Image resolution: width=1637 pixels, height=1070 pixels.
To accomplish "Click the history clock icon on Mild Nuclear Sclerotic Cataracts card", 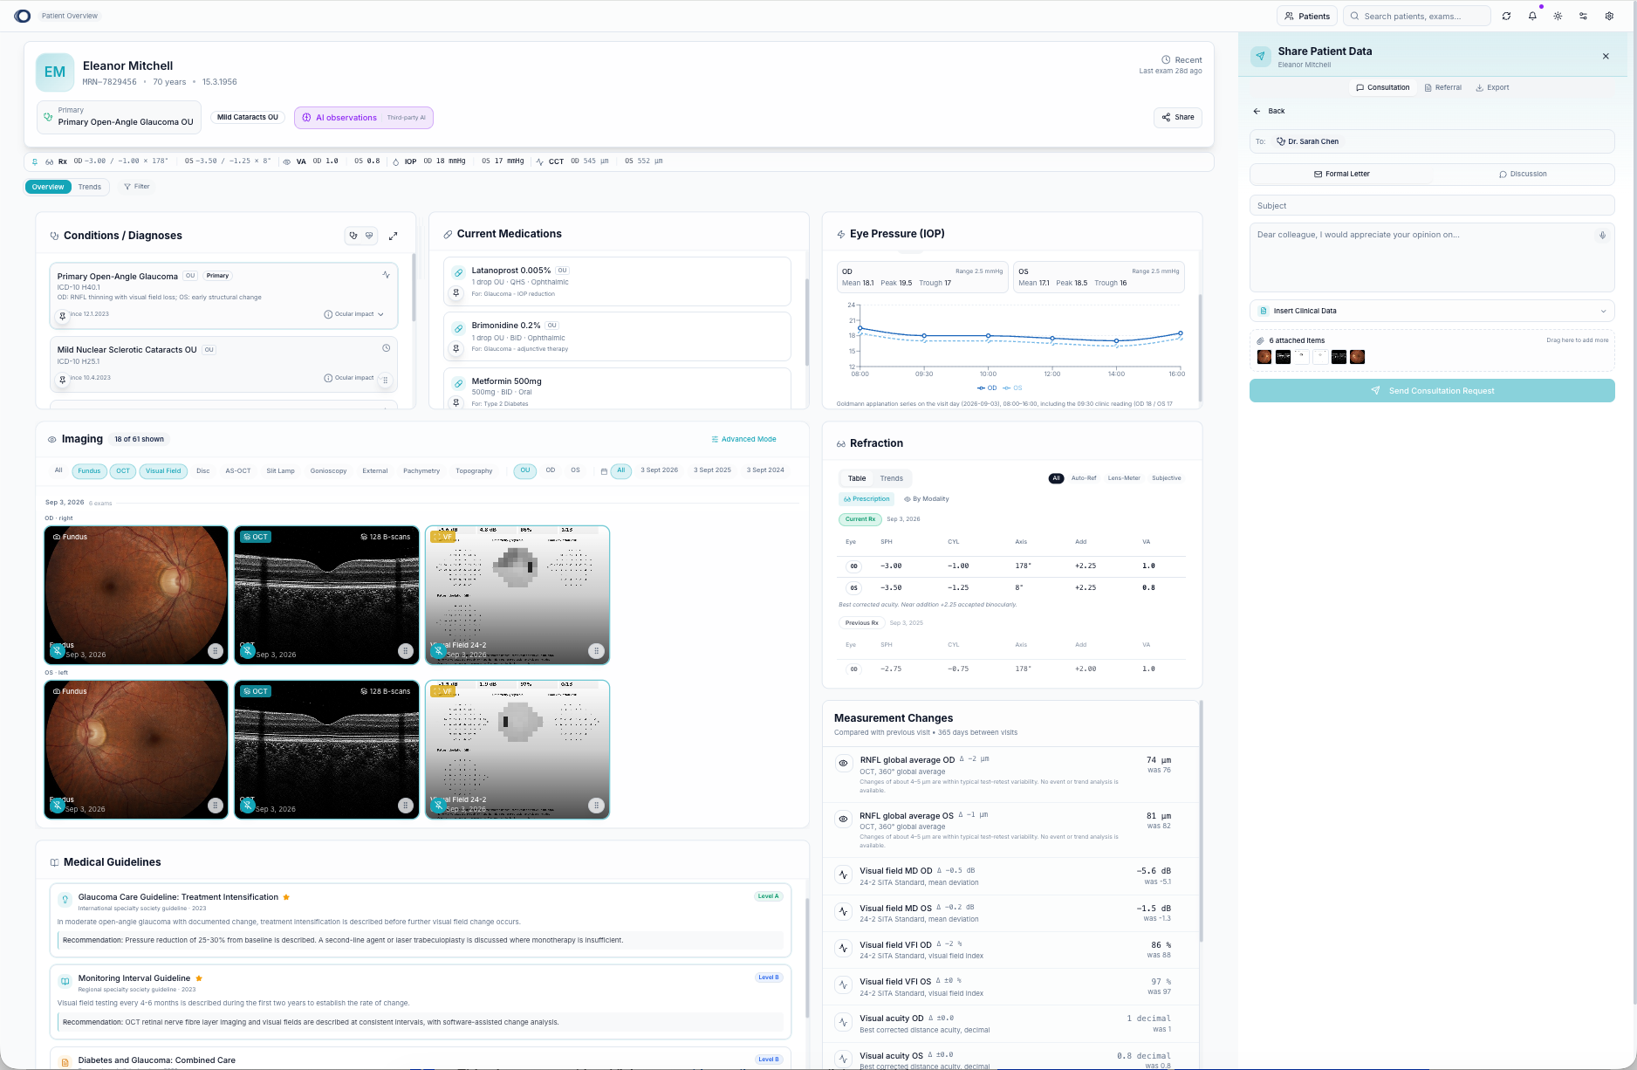I will tap(386, 348).
